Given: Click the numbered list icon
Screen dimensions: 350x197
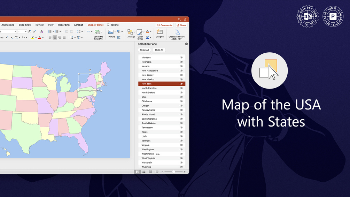Looking at the screenshot, I should (57, 31).
